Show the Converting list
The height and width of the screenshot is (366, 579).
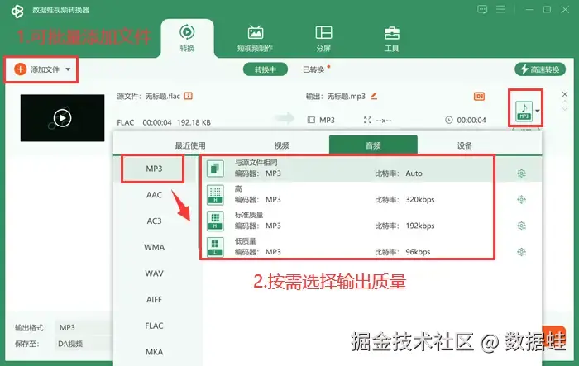[266, 69]
